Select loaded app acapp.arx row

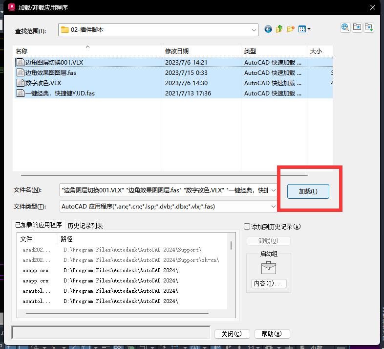123,270
